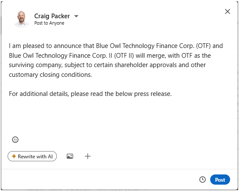
Task: Click the word "surviving" in the post
Action: click(21, 65)
